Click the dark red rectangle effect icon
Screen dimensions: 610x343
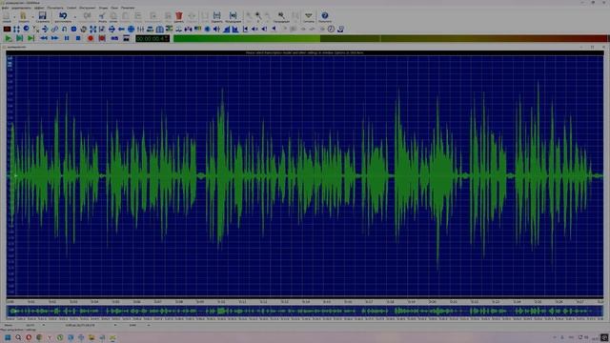tap(7, 29)
